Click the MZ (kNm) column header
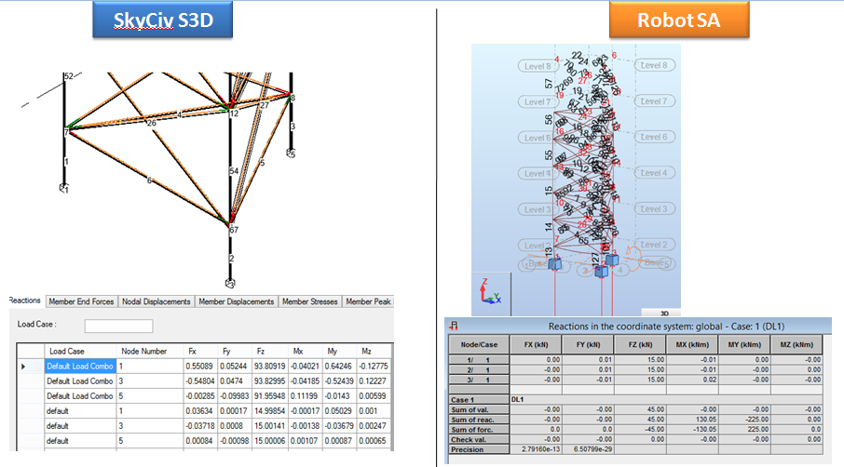The height and width of the screenshot is (467, 844). coord(796,345)
